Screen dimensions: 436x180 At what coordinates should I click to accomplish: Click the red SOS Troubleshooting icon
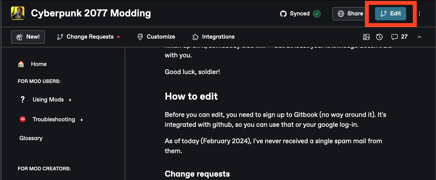click(23, 119)
